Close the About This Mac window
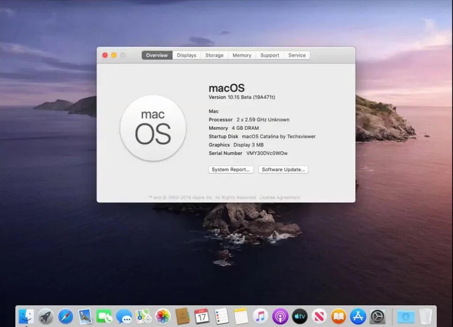 coord(105,55)
